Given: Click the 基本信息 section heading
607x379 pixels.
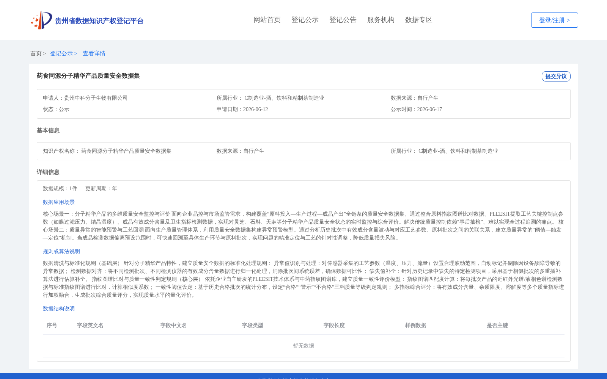Looking at the screenshot, I should pos(48,130).
